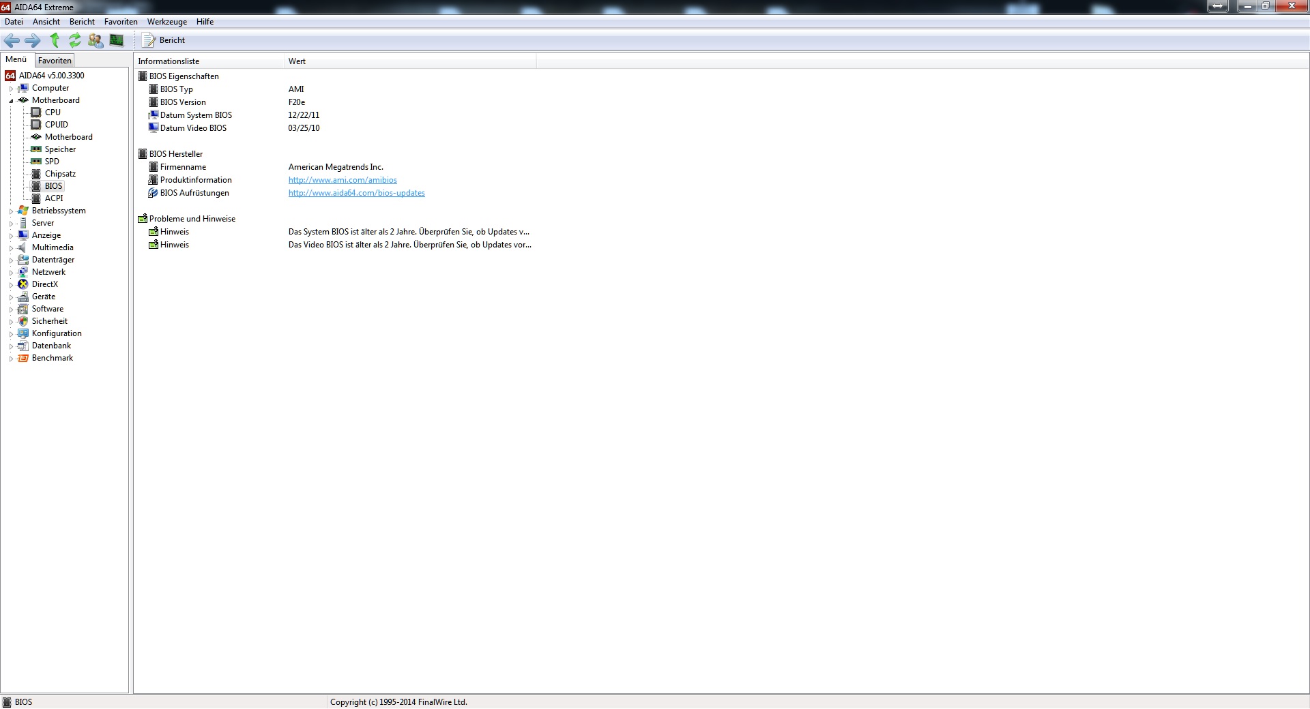Viewport: 1310px width, 709px height.
Task: Click the Multimedia speaker icon
Action: pyautogui.click(x=23, y=247)
